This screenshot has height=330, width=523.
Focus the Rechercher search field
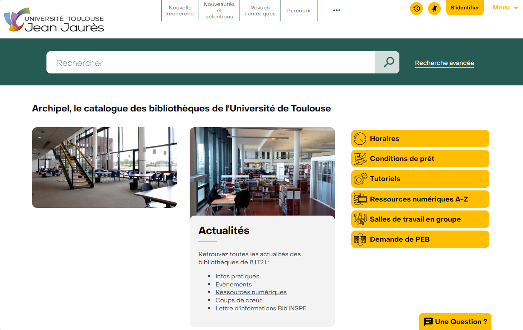click(211, 62)
